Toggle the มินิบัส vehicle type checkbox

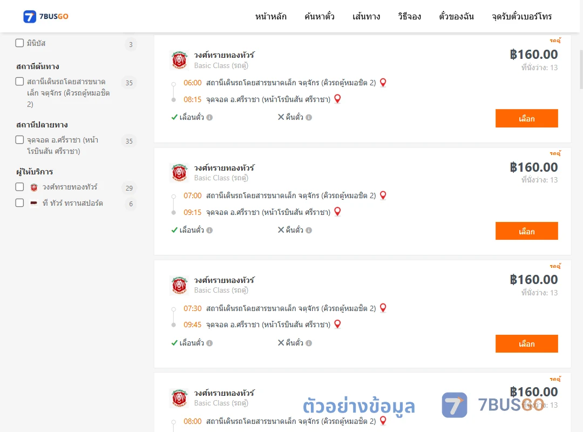(x=20, y=43)
